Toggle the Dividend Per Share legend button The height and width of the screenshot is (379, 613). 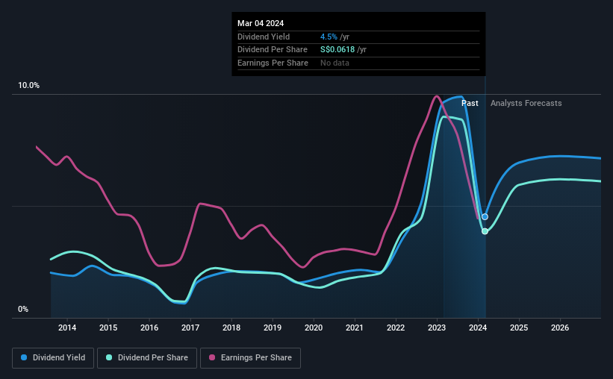pyautogui.click(x=147, y=358)
